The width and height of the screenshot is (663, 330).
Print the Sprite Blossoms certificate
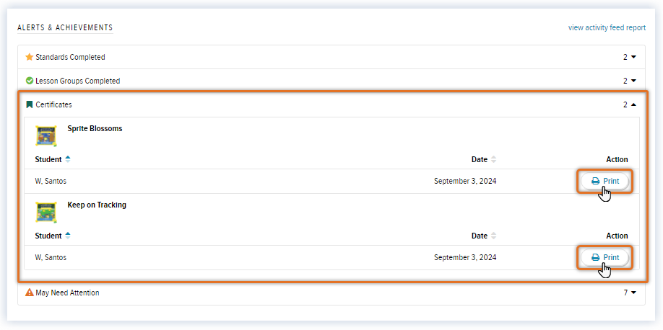[605, 181]
